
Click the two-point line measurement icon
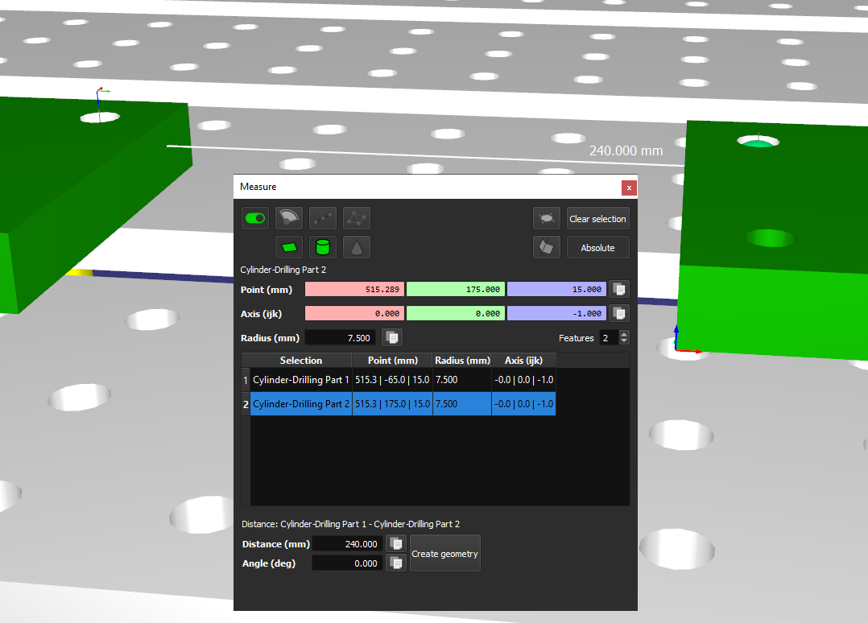(323, 218)
